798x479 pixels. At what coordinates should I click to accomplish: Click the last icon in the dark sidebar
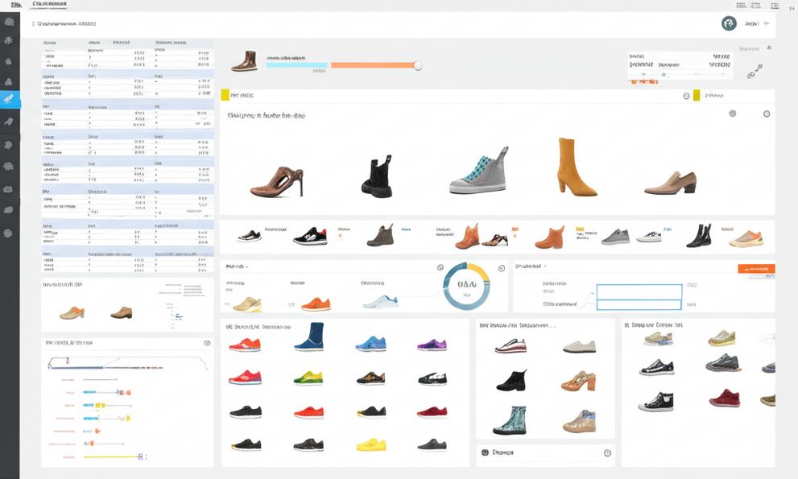[x=10, y=233]
